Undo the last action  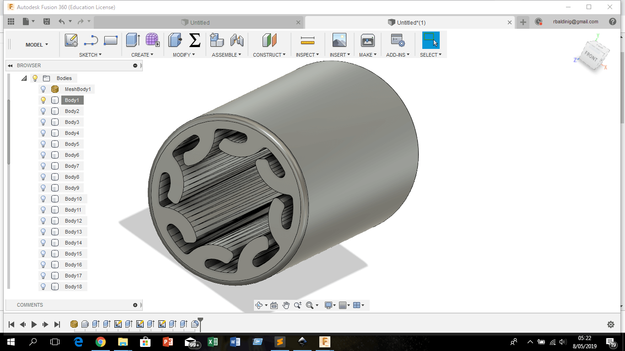(x=62, y=21)
